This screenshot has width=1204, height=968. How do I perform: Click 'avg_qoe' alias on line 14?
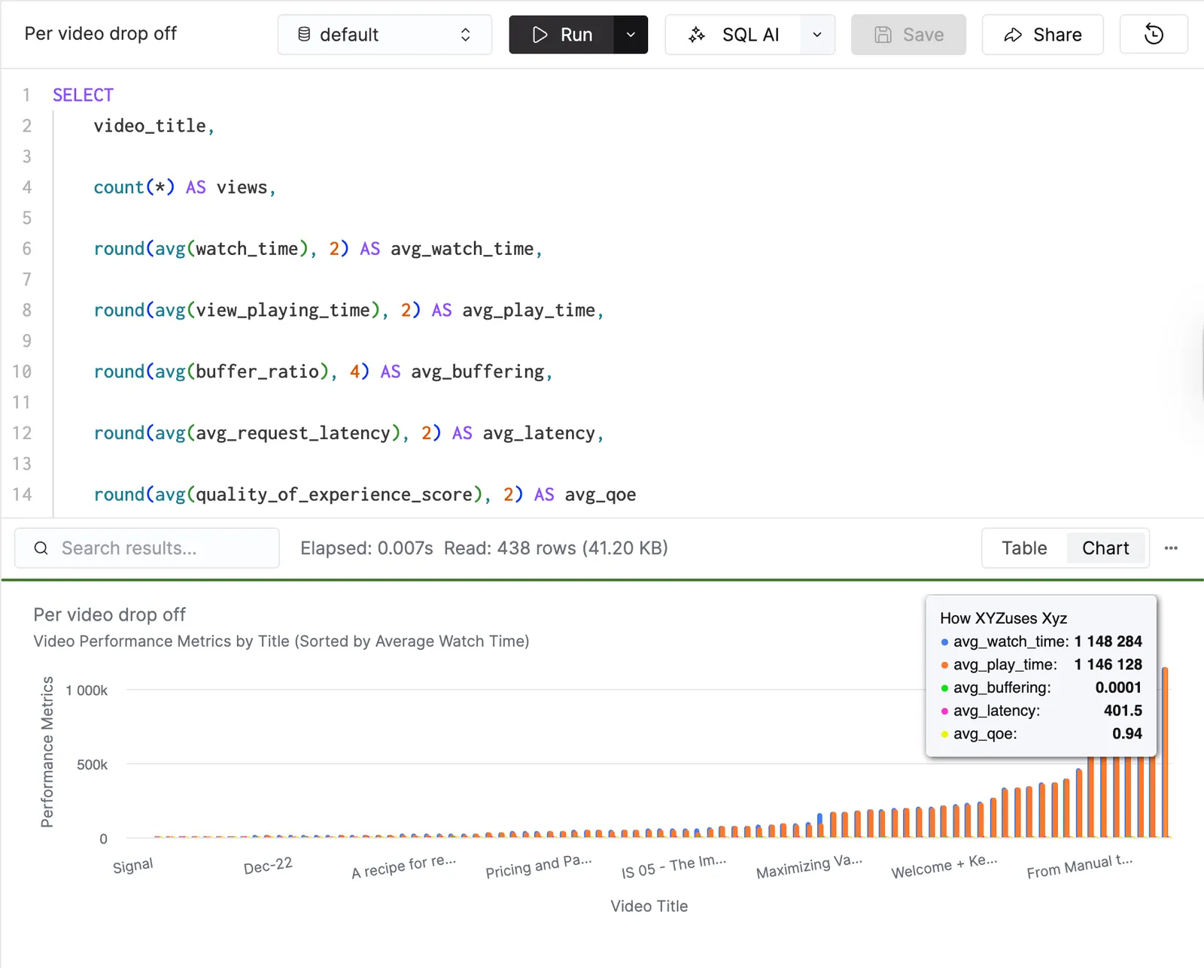(x=600, y=495)
